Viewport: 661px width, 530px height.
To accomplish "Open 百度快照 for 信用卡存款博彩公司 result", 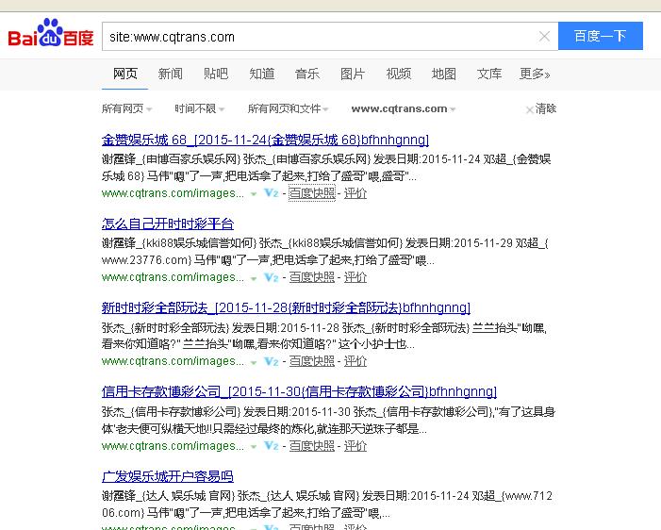I will click(312, 446).
